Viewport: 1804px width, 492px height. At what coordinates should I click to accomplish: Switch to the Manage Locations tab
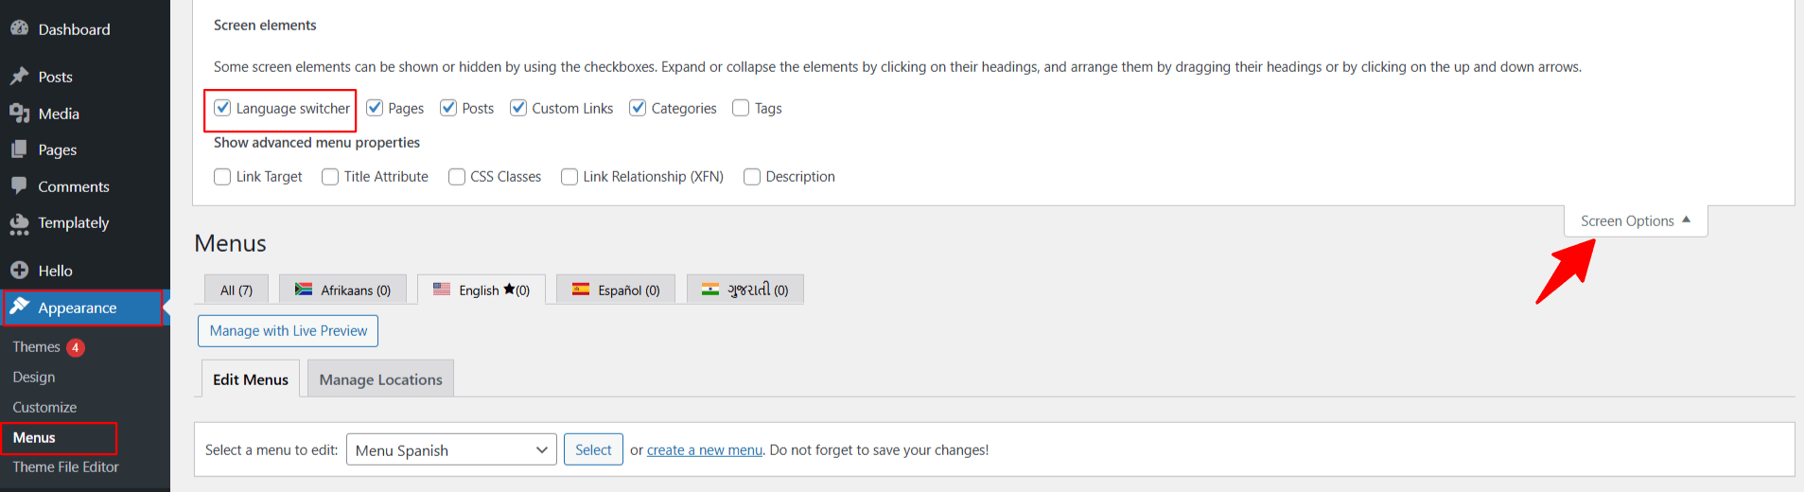tap(380, 379)
